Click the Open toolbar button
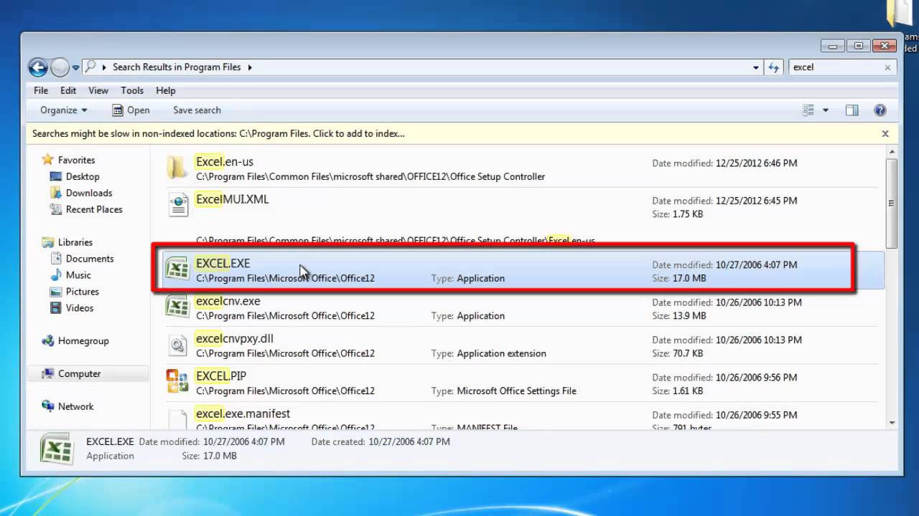This screenshot has width=919, height=516. pyautogui.click(x=131, y=110)
